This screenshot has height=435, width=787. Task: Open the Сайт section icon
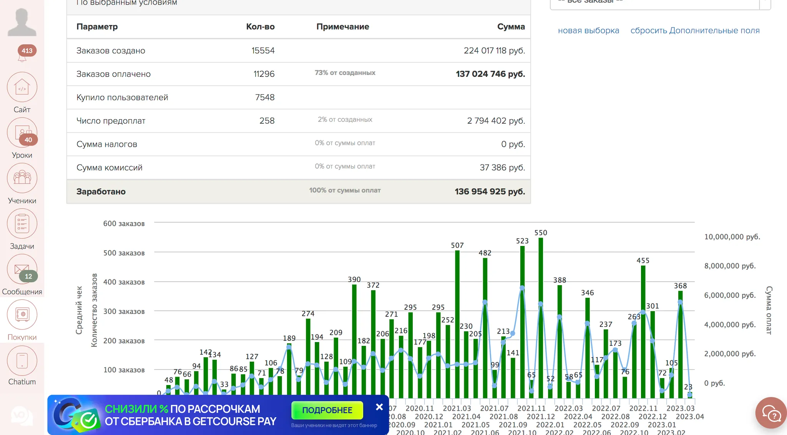pyautogui.click(x=22, y=87)
